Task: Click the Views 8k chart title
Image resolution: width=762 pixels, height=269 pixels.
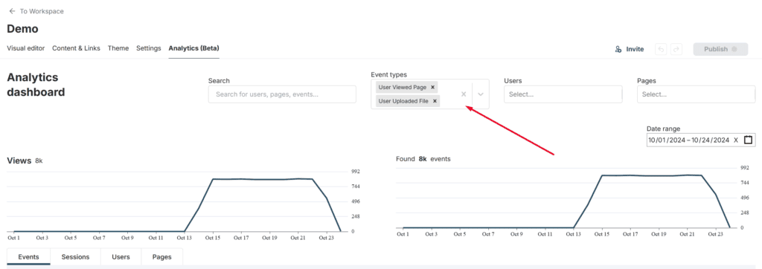Action: click(x=25, y=161)
